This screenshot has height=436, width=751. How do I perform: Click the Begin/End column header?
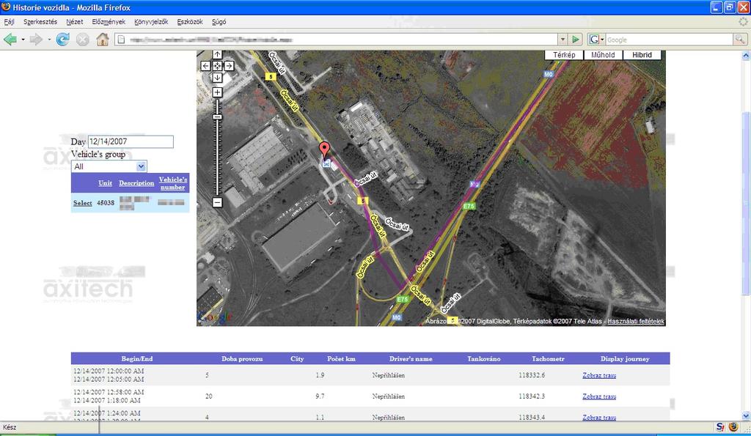pos(137,359)
